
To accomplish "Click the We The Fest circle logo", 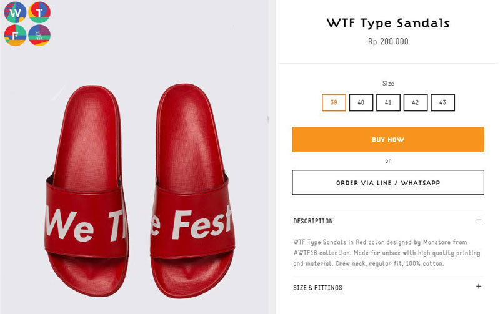I will 39,35.
